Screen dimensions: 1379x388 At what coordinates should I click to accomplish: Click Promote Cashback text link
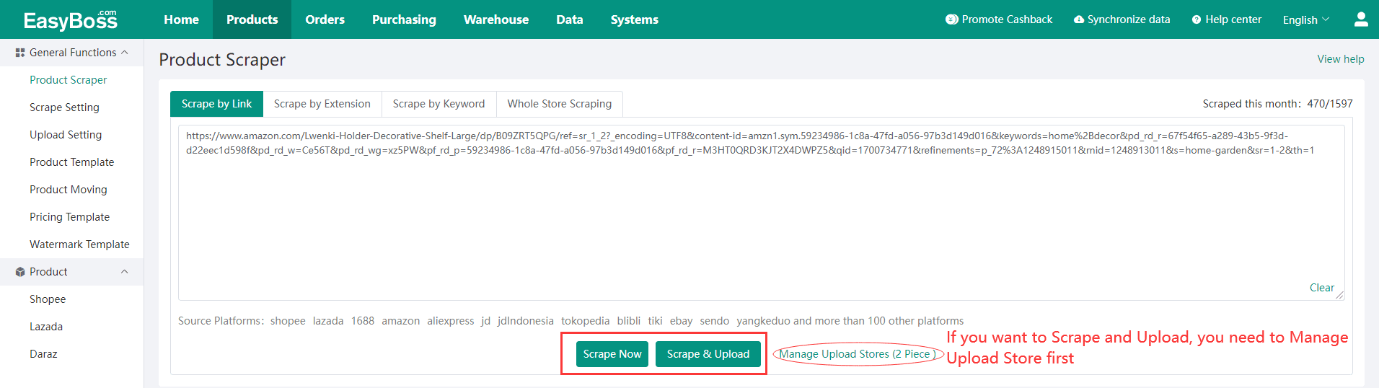click(x=1007, y=19)
